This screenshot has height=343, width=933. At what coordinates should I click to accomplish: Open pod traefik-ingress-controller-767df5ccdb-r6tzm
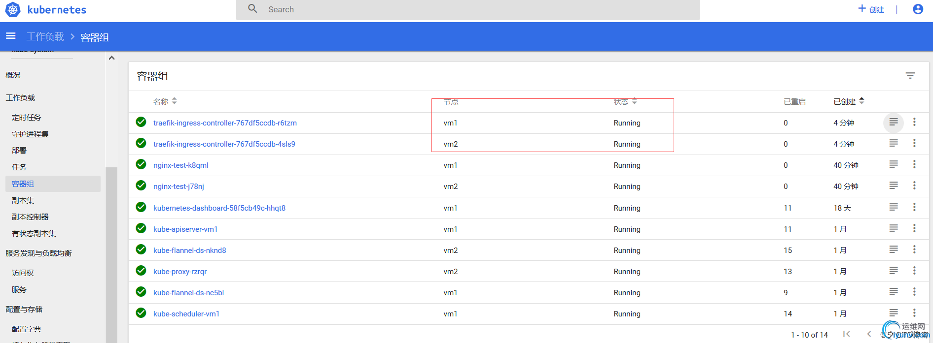click(225, 123)
